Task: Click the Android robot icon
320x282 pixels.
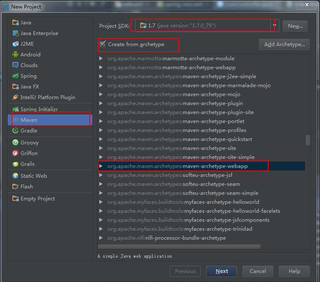Action: coord(15,54)
